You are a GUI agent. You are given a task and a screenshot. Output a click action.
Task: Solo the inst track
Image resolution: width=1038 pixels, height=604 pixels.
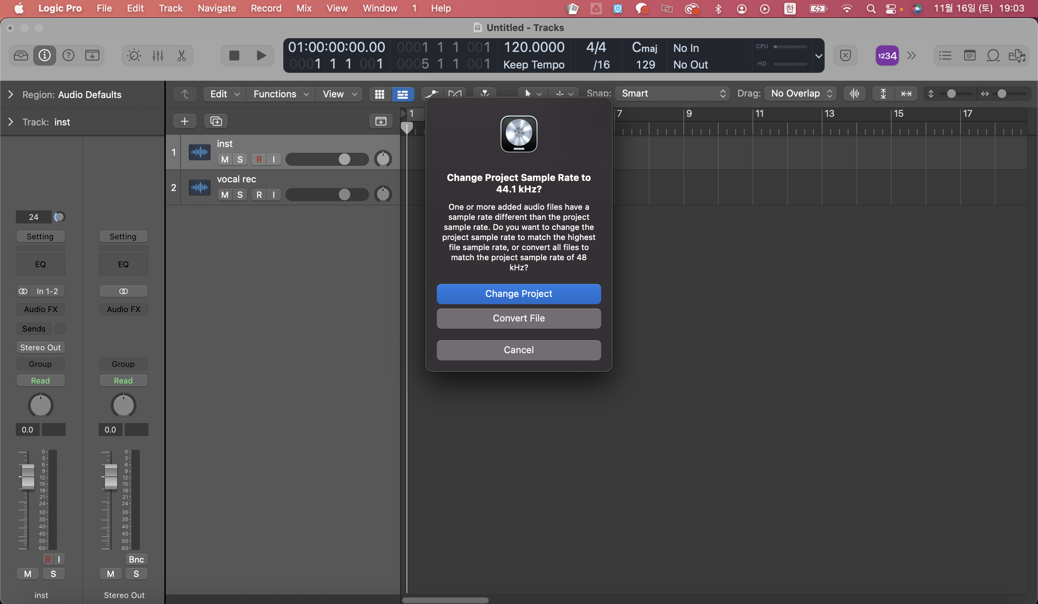240,159
